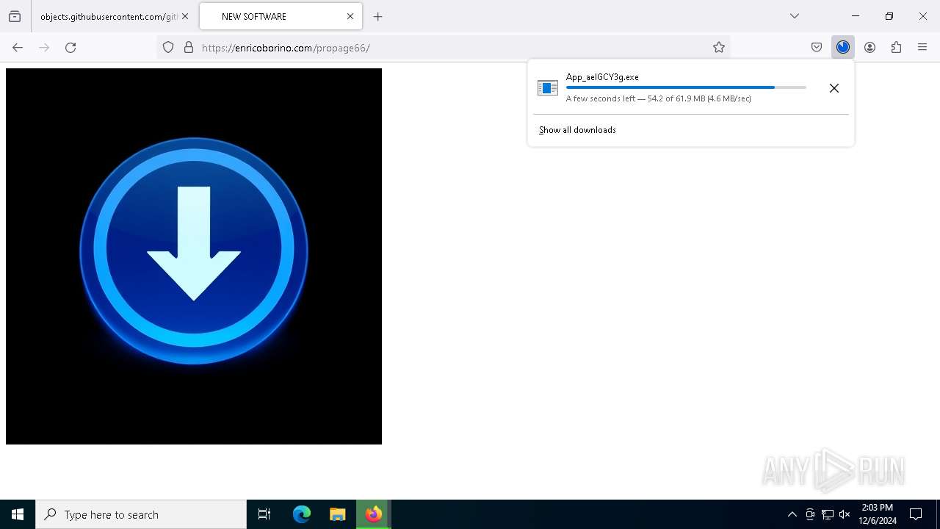
Task: Open Task View on taskbar
Action: [264, 514]
